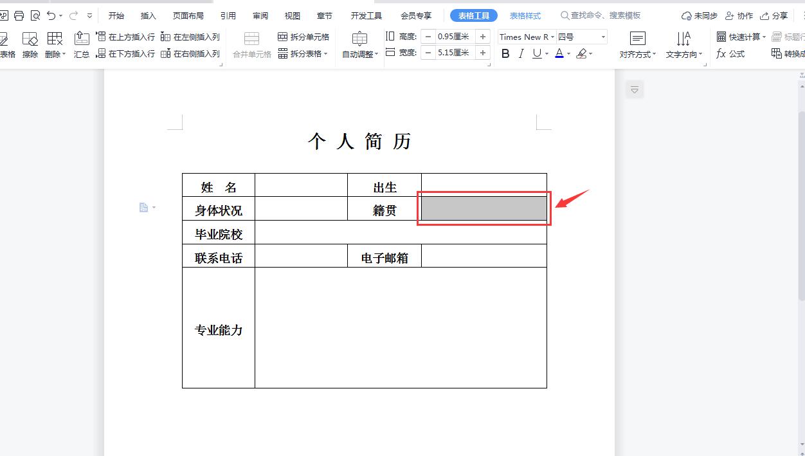Open Text Direction (文字方向) options

pos(683,45)
